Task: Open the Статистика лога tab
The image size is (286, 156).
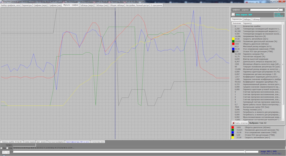Action: tap(98, 142)
